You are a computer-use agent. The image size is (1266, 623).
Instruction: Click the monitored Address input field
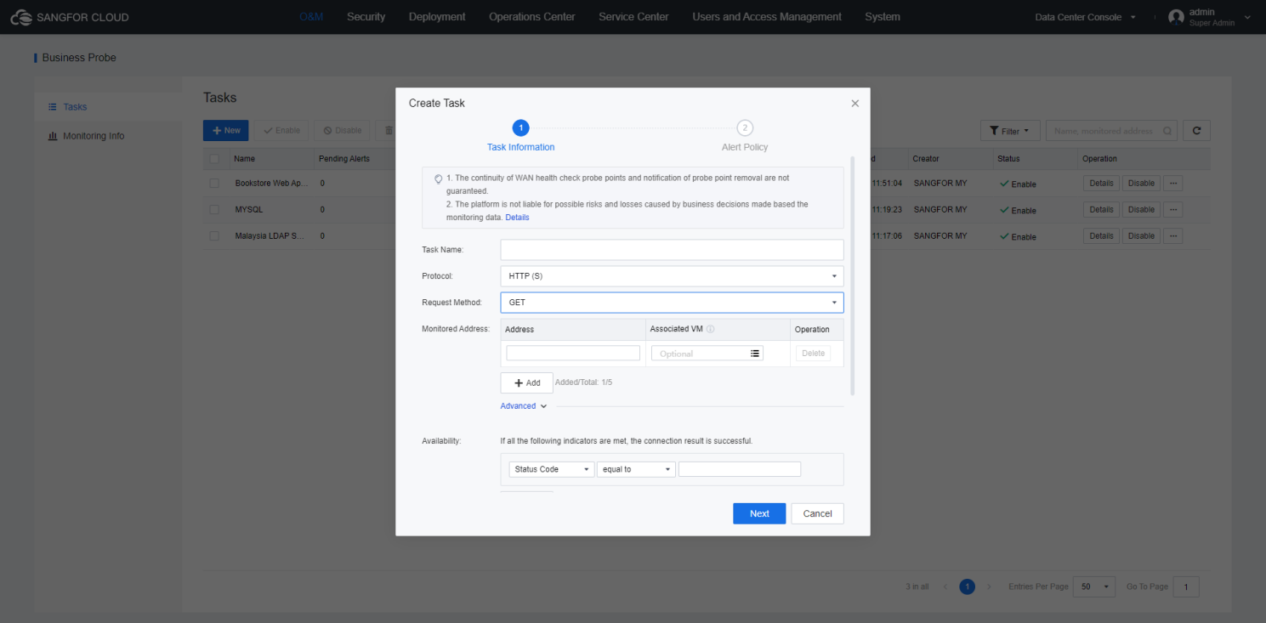coord(573,353)
